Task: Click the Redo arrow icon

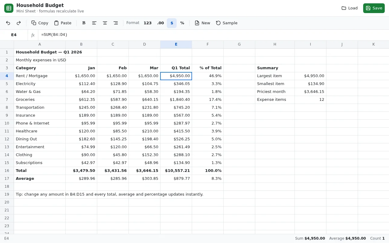Action: click(x=19, y=23)
